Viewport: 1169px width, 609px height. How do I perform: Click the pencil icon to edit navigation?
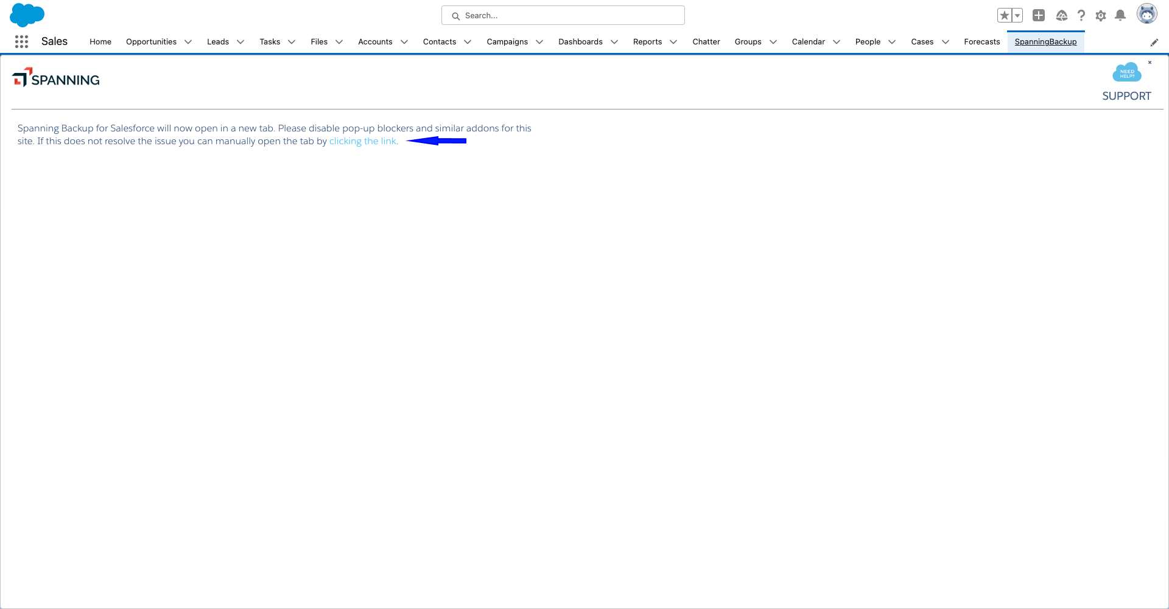pyautogui.click(x=1154, y=42)
